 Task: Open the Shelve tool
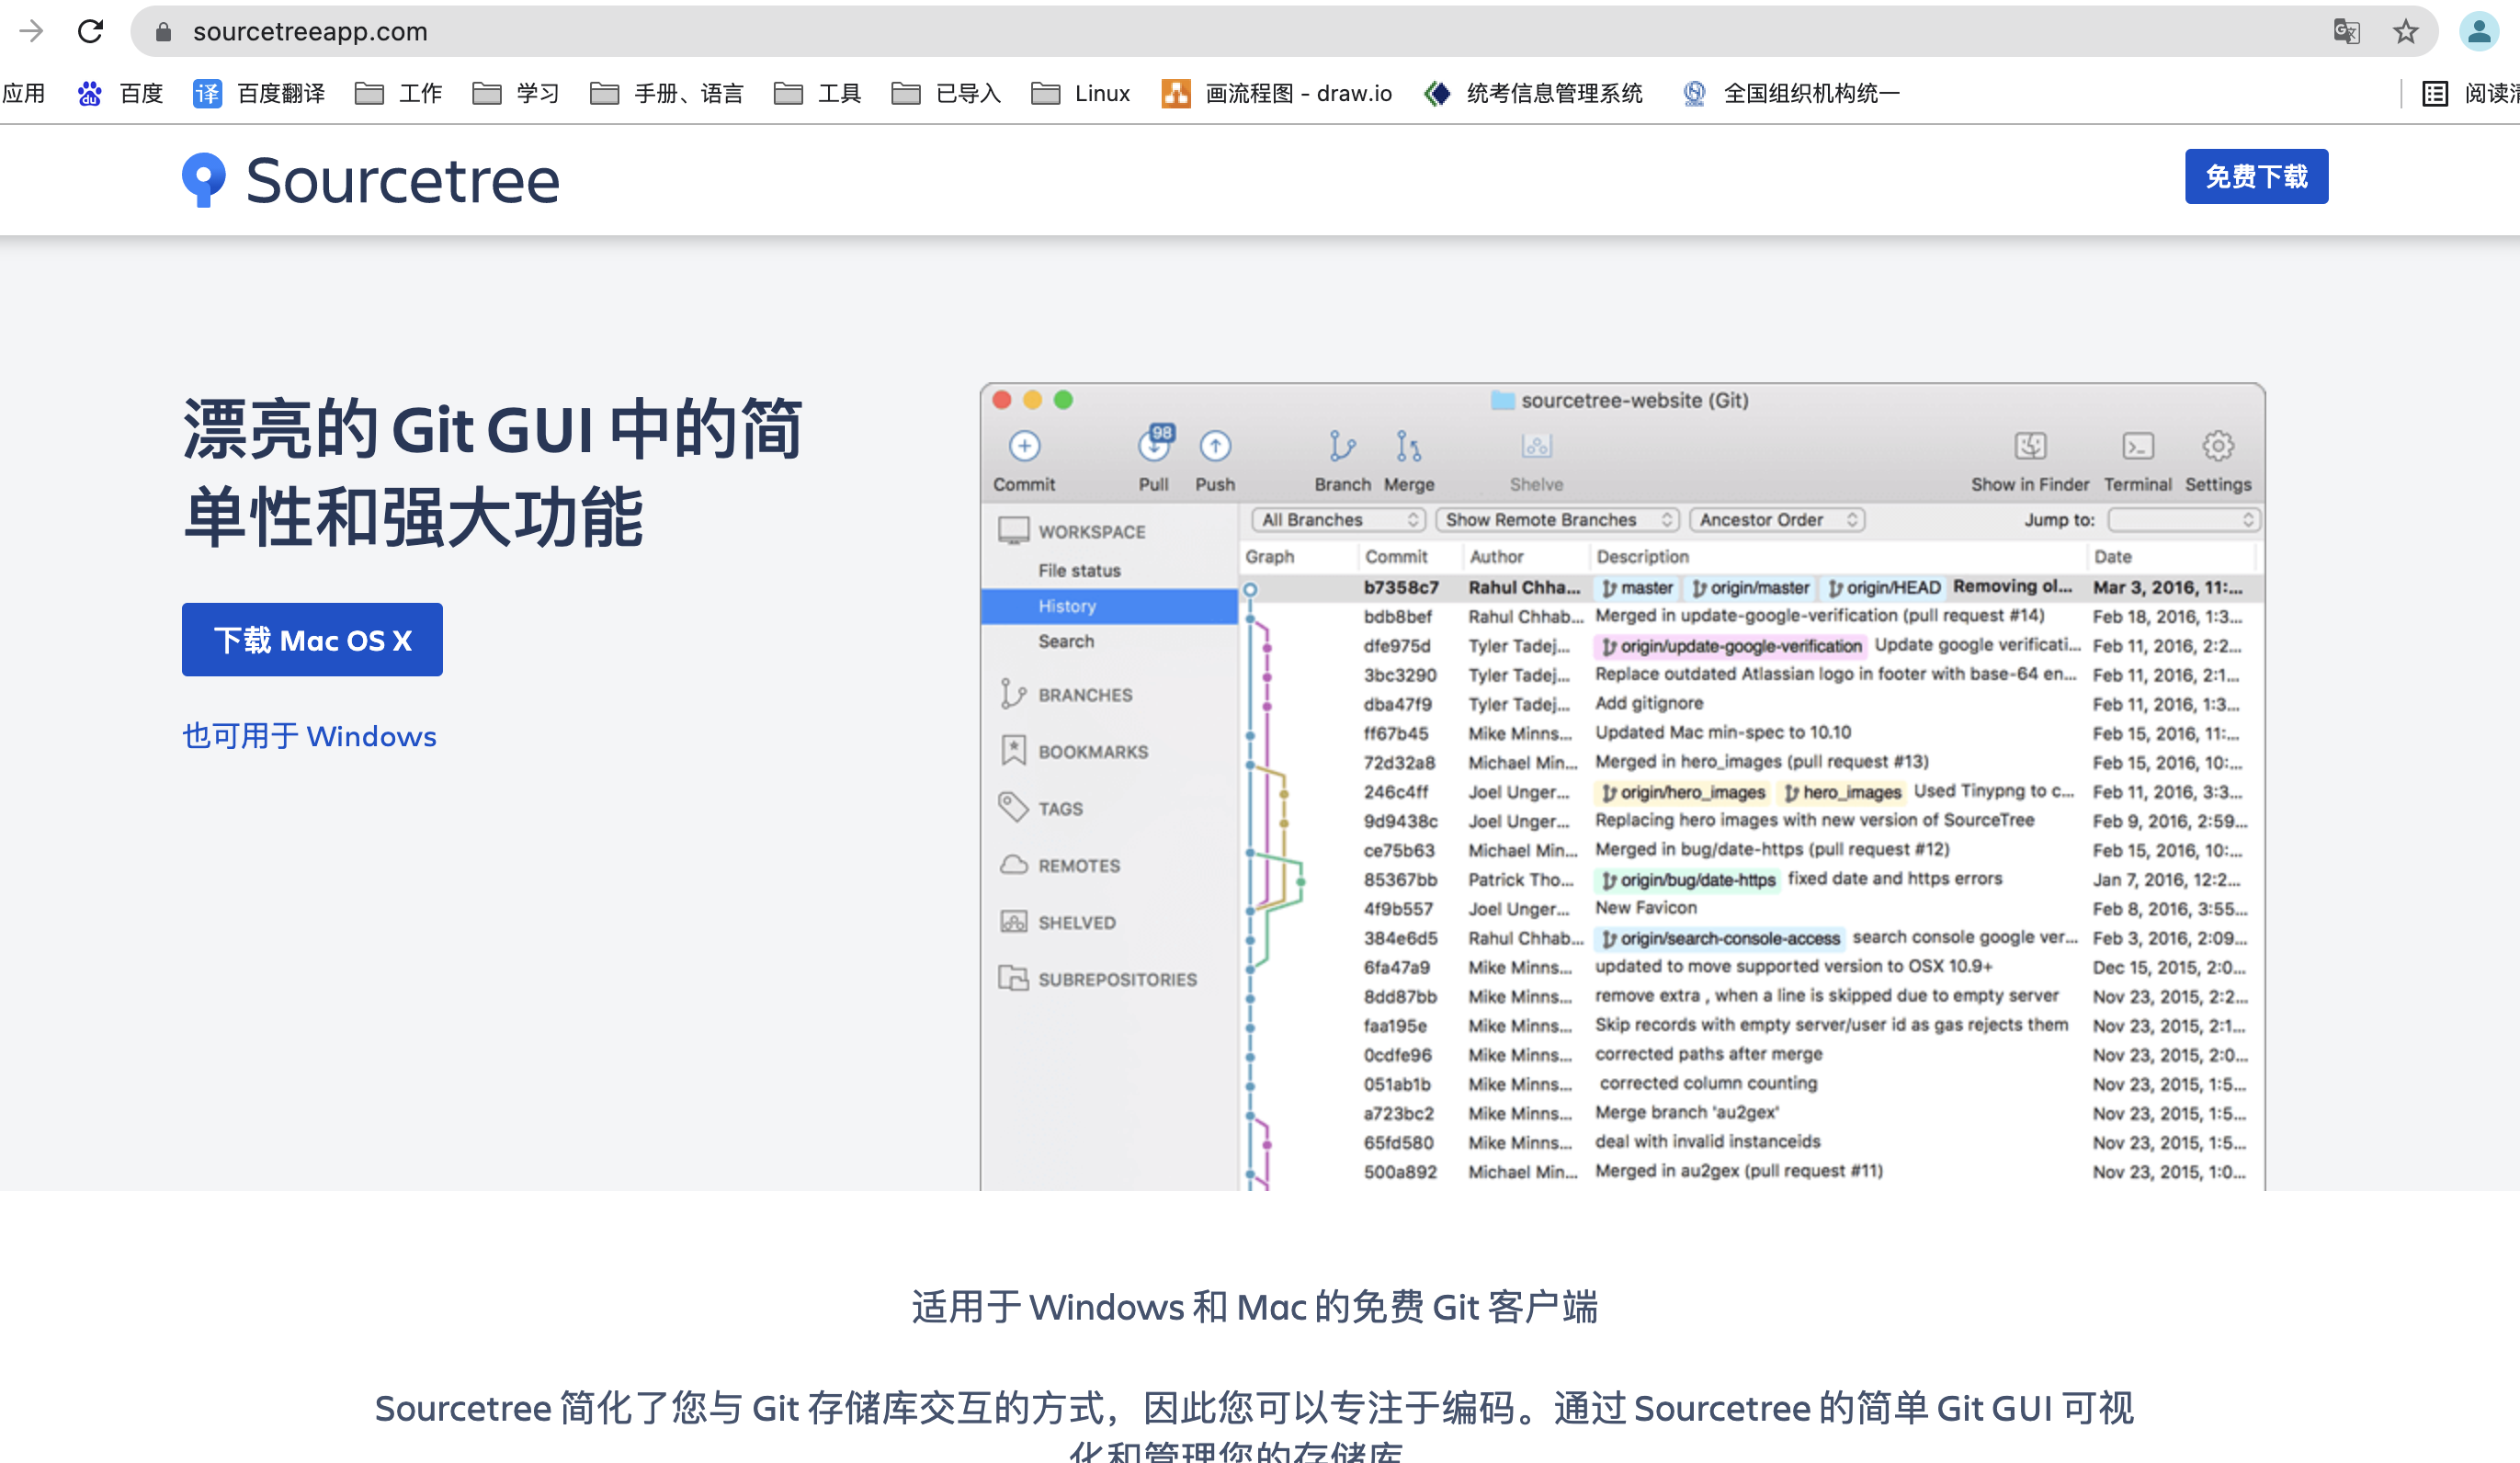pyautogui.click(x=1536, y=447)
